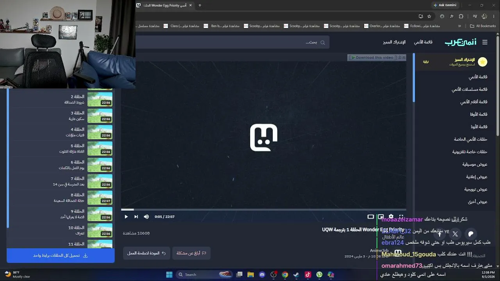
Task: Open video player settings gear
Action: tap(391, 217)
